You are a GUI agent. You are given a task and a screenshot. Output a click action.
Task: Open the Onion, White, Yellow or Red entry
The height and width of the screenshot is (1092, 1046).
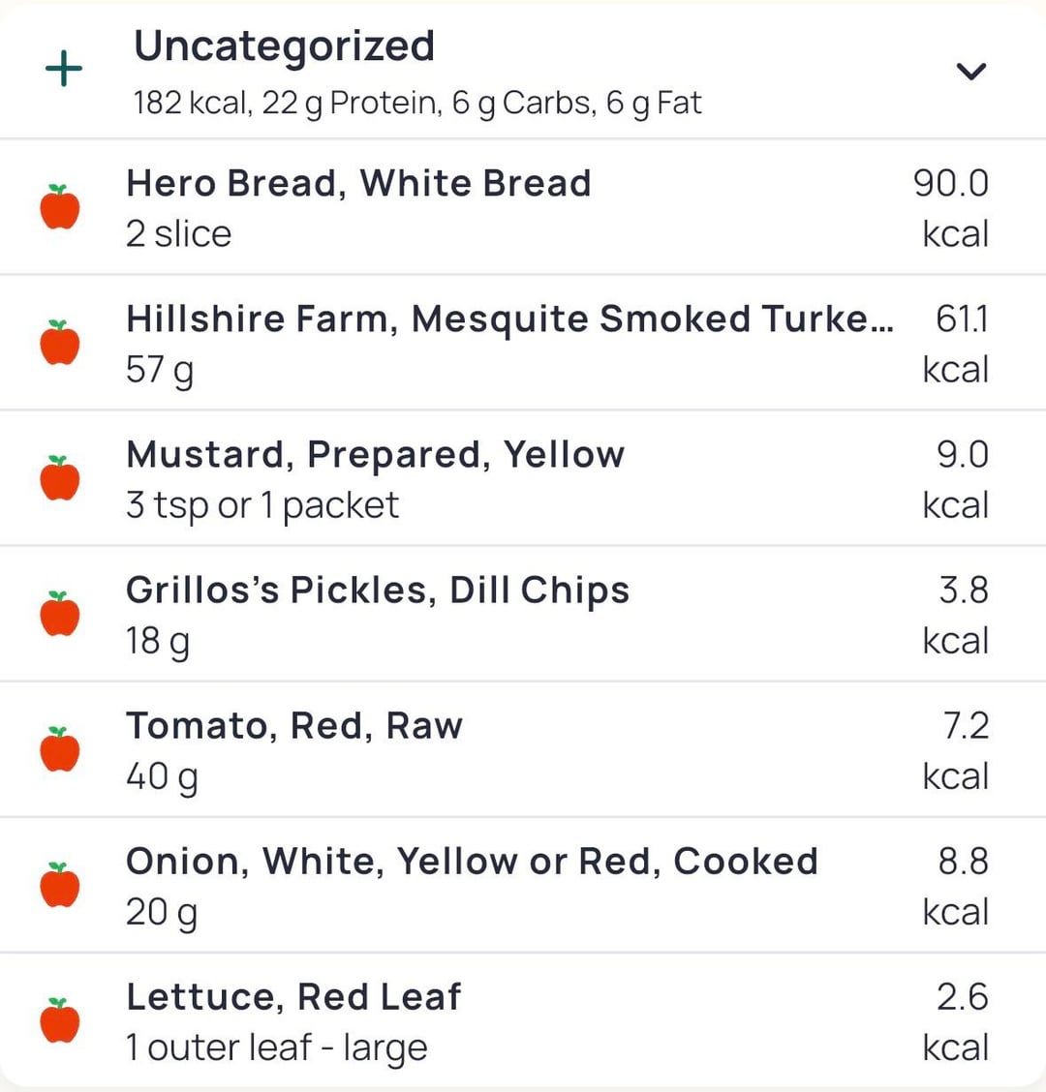[x=472, y=862]
